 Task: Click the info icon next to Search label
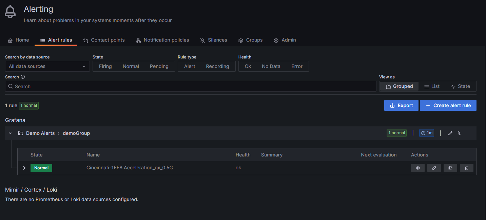click(23, 77)
